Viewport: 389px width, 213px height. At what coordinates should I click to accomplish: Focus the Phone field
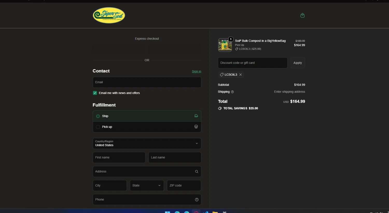(x=147, y=200)
